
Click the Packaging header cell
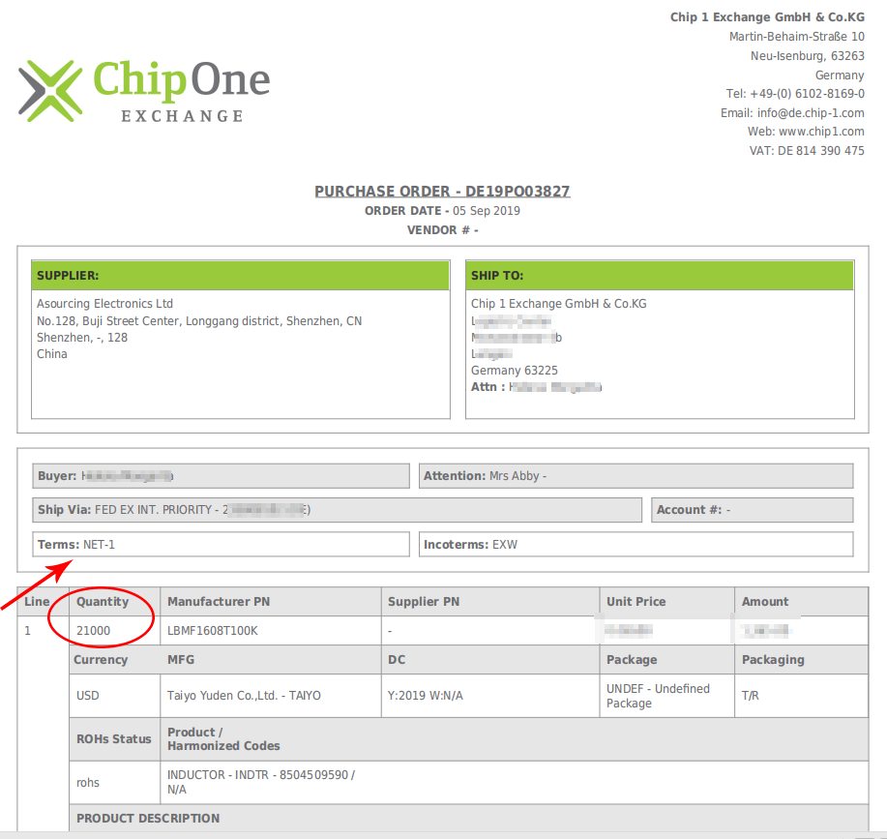[x=802, y=660]
